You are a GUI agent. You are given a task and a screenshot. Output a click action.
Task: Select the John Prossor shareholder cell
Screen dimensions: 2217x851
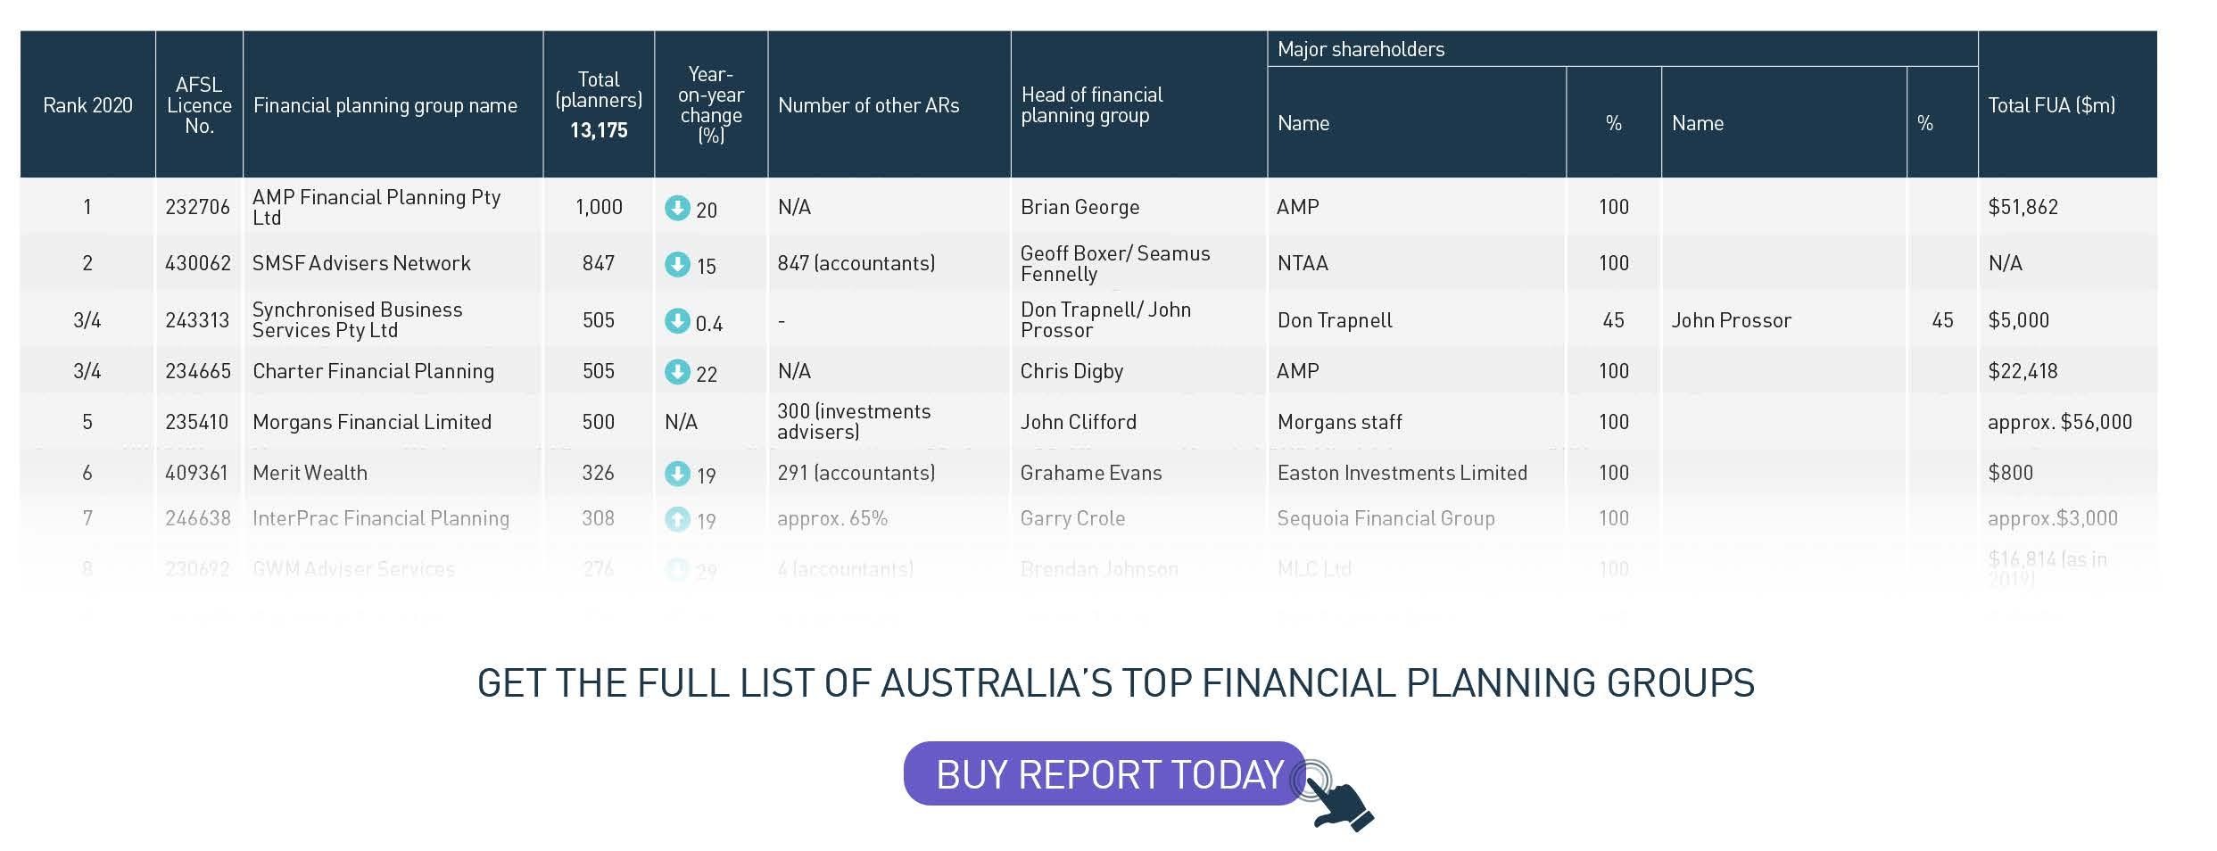point(1731,320)
